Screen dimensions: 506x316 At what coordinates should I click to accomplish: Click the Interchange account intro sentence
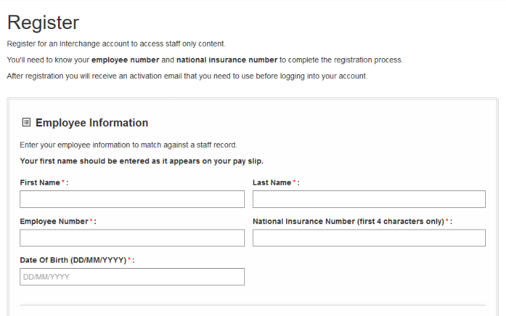pyautogui.click(x=116, y=44)
